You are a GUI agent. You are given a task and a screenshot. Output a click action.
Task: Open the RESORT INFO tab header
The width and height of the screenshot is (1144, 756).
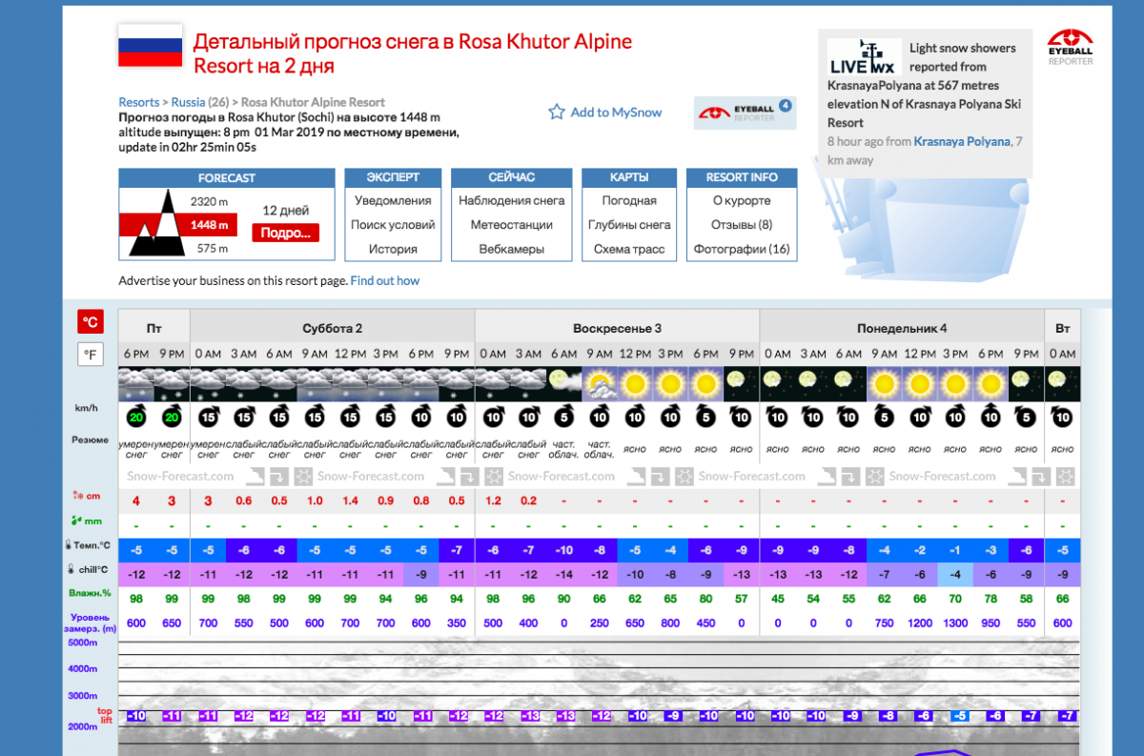[742, 177]
